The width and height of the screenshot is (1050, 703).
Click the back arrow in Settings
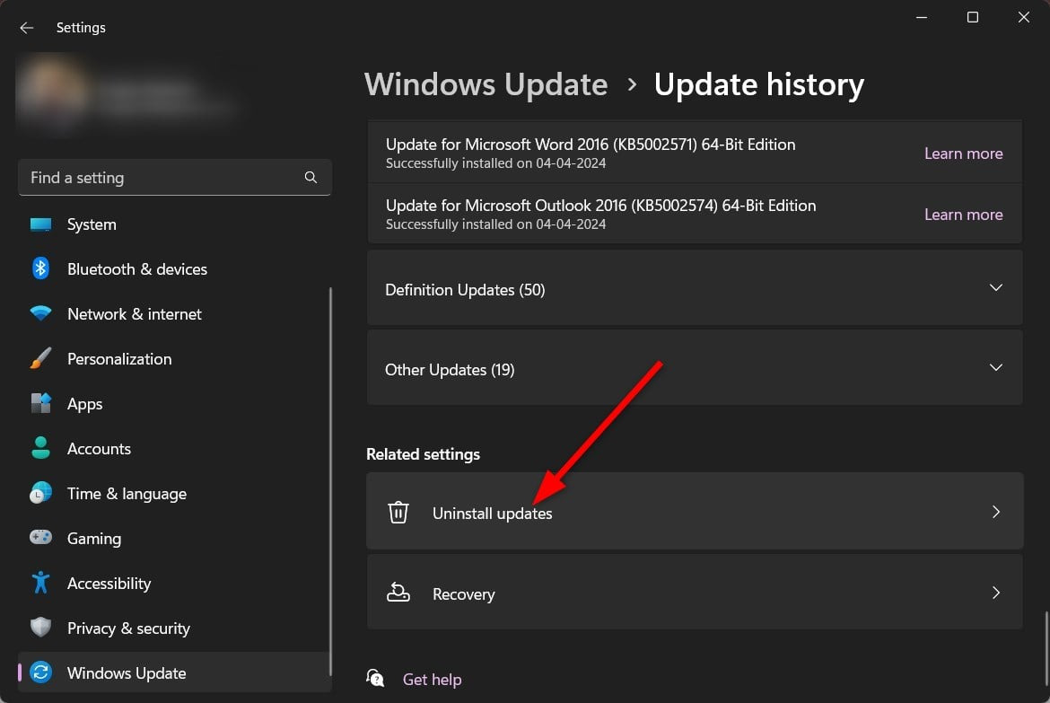27,28
